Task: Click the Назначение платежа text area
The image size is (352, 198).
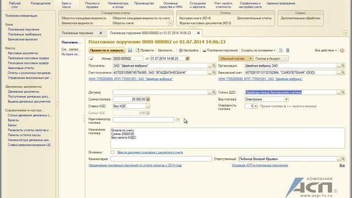Action: (x=228, y=138)
